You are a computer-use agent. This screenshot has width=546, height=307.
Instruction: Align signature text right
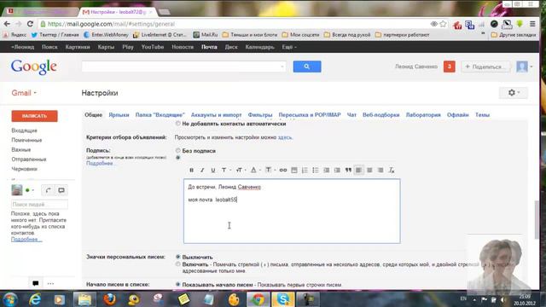pos(380,171)
